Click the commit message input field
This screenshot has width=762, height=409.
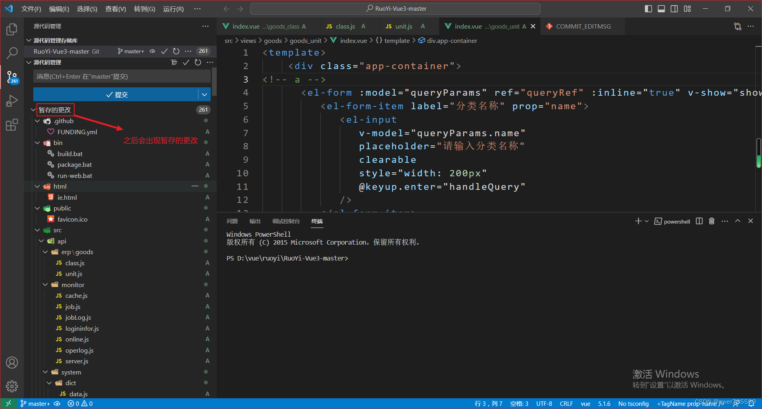pos(122,76)
